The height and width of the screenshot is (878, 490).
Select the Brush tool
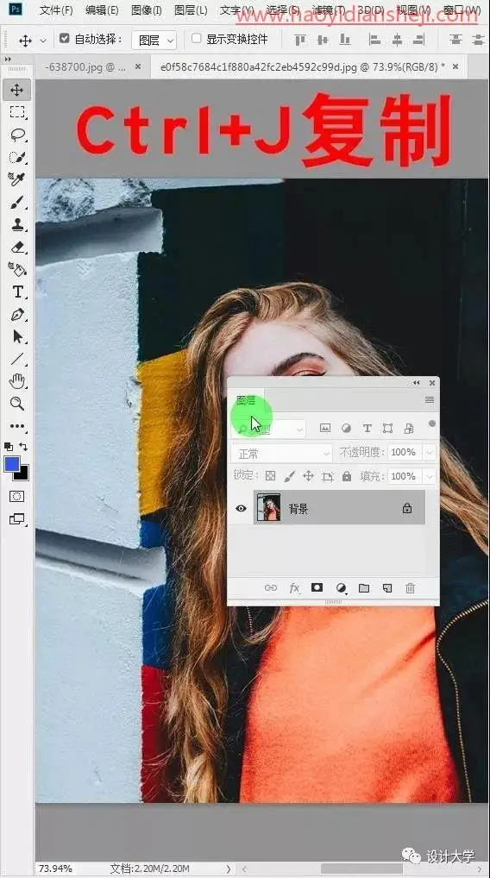pyautogui.click(x=16, y=202)
